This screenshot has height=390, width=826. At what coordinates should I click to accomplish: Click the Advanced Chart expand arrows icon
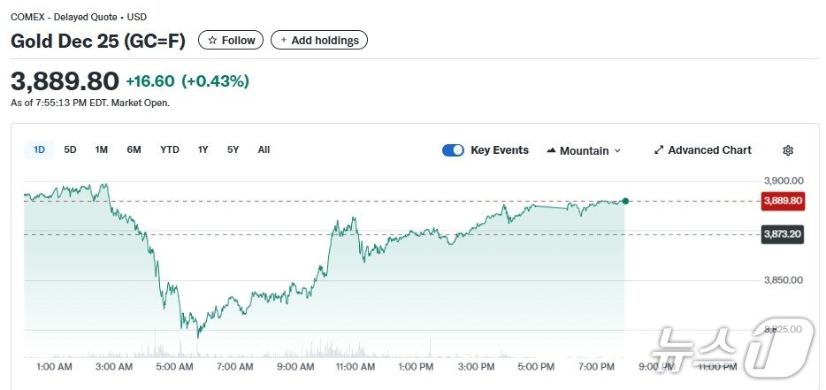658,150
